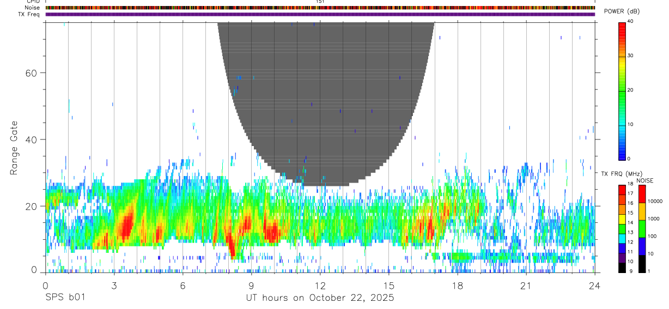
Task: Click the 'Range Gate' y-axis label
Action: 15,148
